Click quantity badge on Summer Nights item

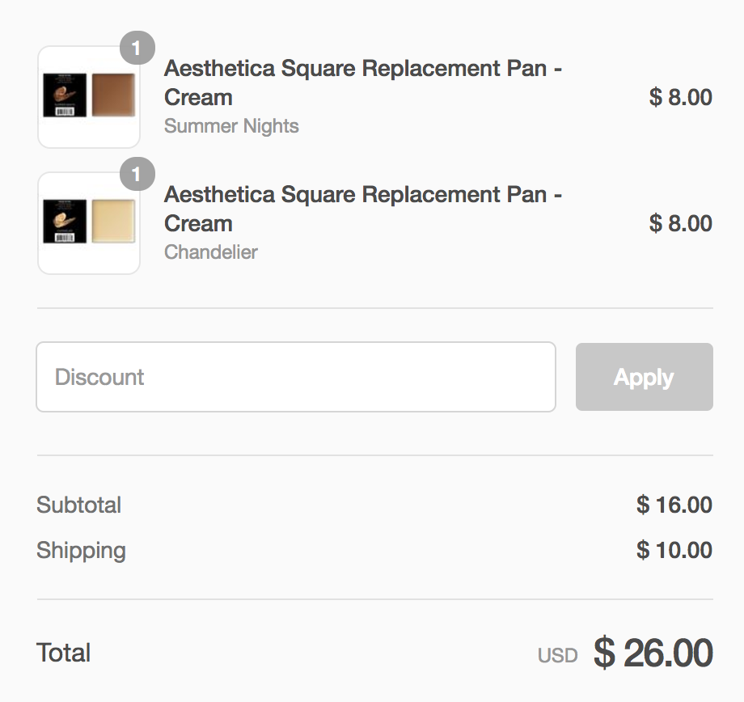pos(137,48)
